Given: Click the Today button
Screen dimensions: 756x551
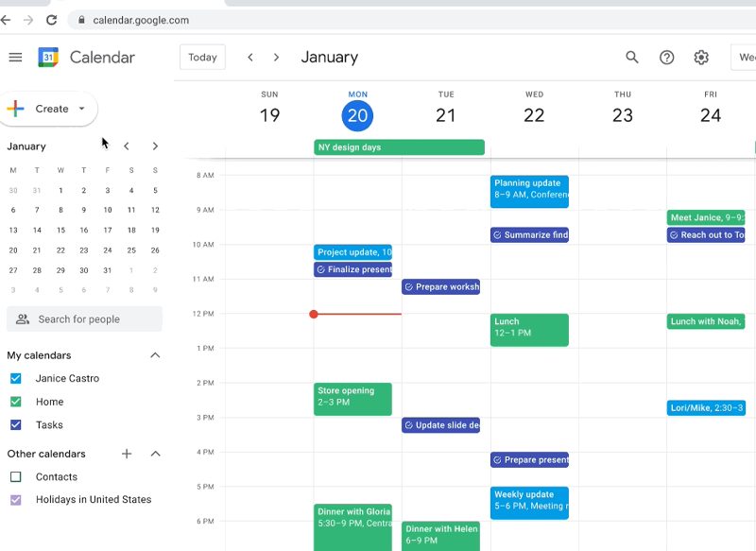Looking at the screenshot, I should click(x=202, y=58).
